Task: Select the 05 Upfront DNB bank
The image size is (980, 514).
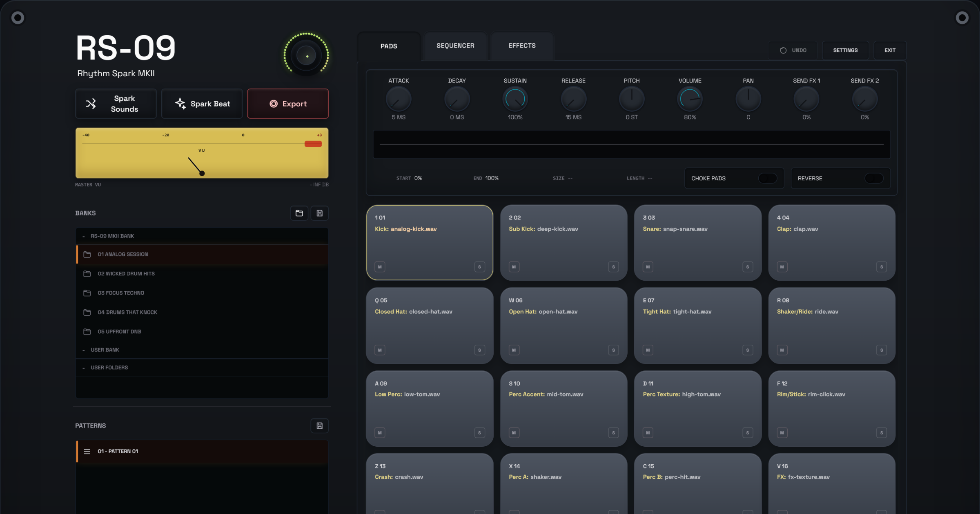Action: tap(202, 332)
